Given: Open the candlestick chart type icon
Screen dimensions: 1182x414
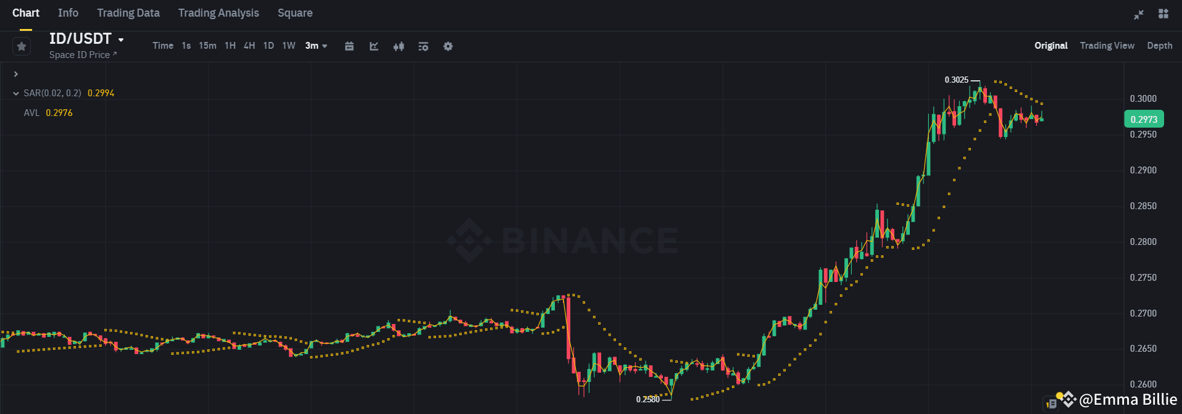Looking at the screenshot, I should 398,46.
